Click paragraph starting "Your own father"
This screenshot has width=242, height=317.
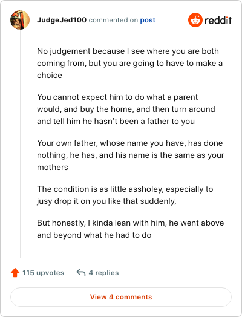131,155
